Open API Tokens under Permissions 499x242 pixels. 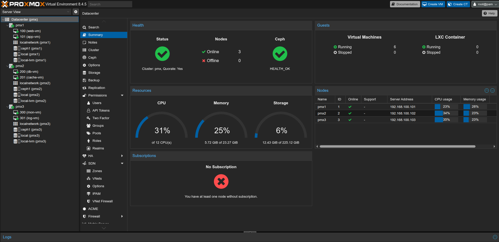pos(101,111)
